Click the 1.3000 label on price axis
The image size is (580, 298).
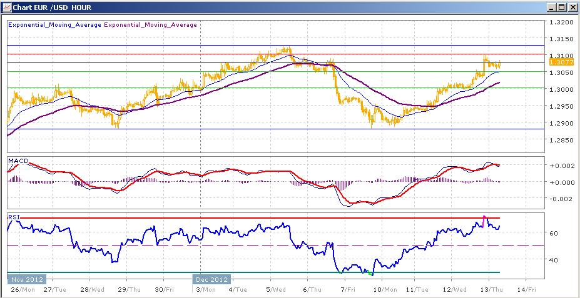(561, 89)
